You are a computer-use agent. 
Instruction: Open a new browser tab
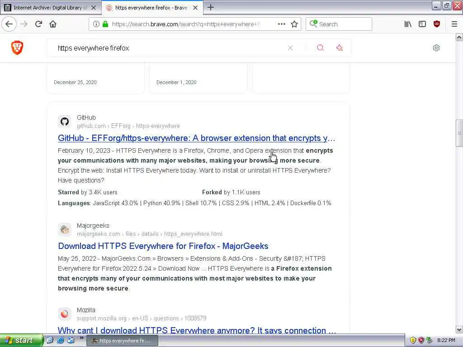pyautogui.click(x=210, y=7)
